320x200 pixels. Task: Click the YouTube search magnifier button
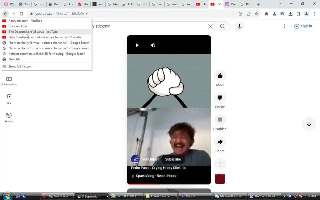coord(222,26)
